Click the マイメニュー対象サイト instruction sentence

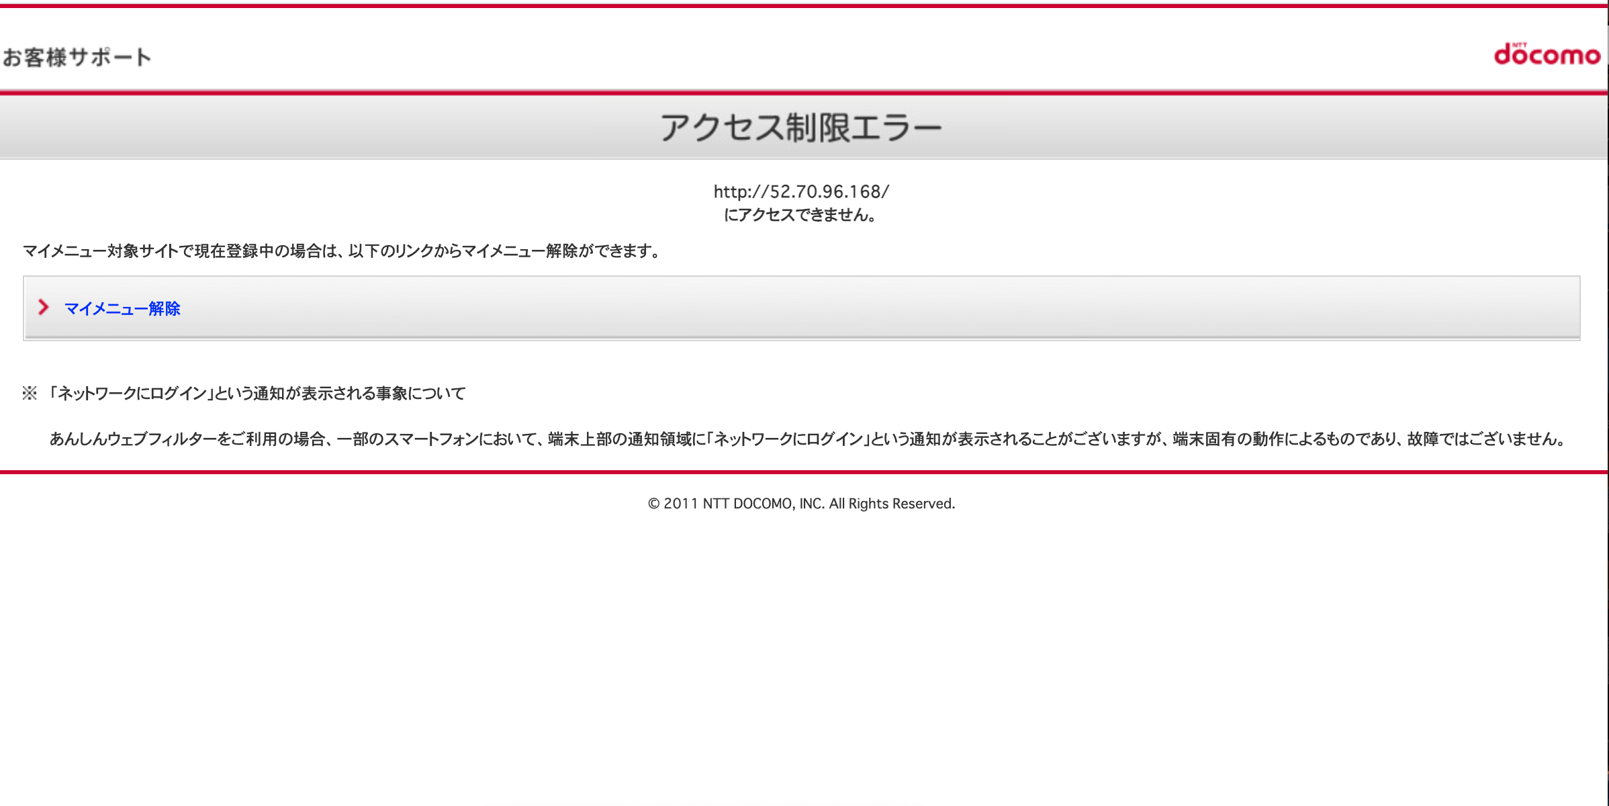point(341,253)
